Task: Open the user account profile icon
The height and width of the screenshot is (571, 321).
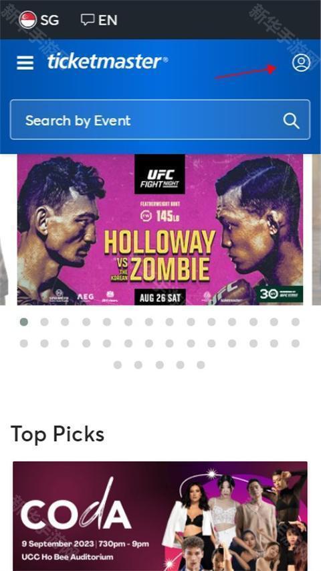Action: click(301, 62)
